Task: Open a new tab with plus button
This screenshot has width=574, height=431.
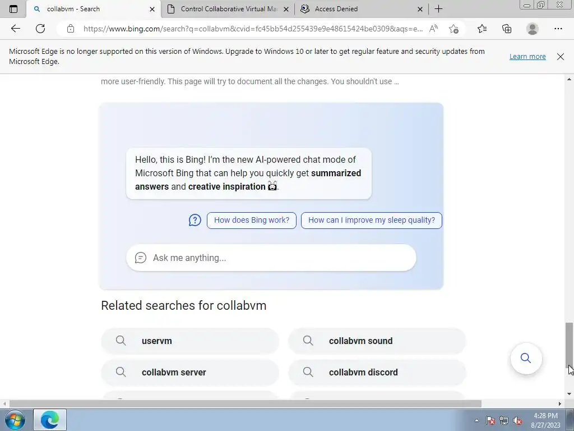Action: (438, 9)
